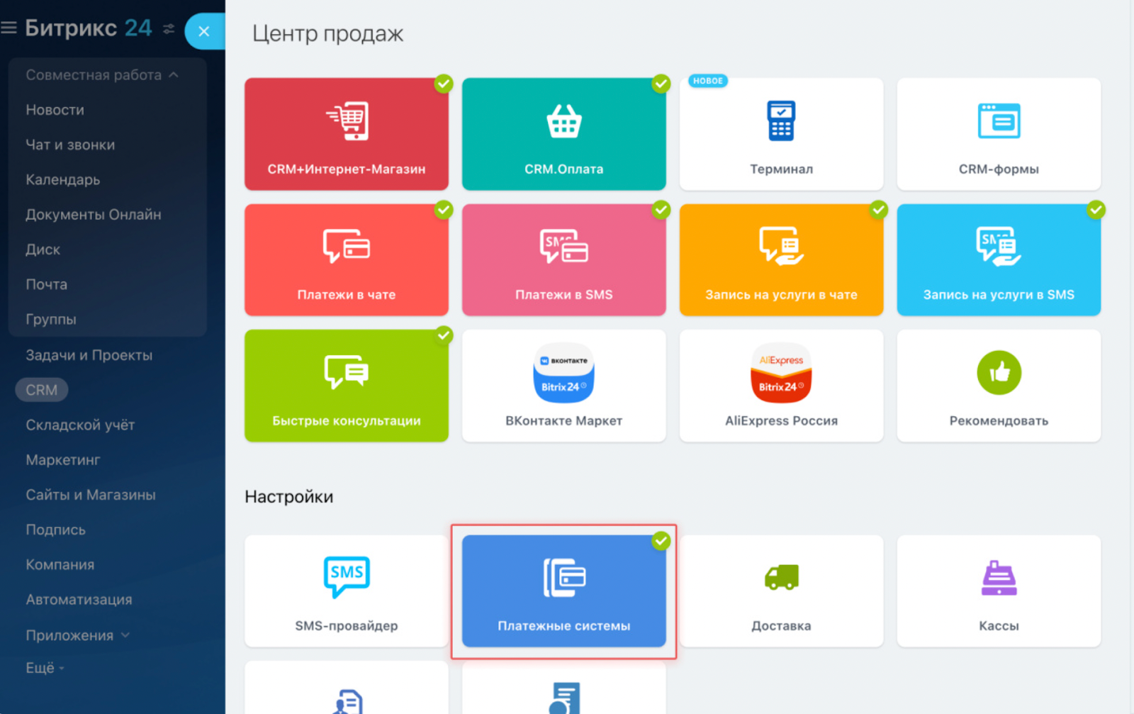
Task: Click the Быстрые консультации tile label
Action: [x=347, y=420]
